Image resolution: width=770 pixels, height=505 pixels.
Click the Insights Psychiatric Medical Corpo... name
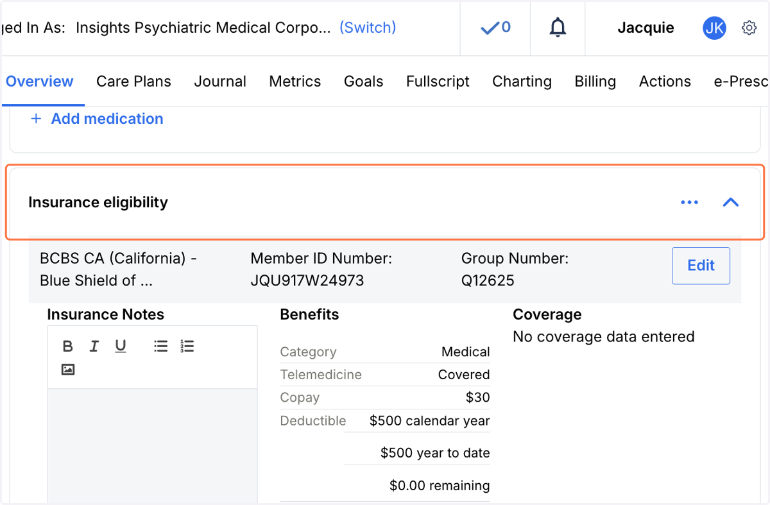[x=203, y=28]
